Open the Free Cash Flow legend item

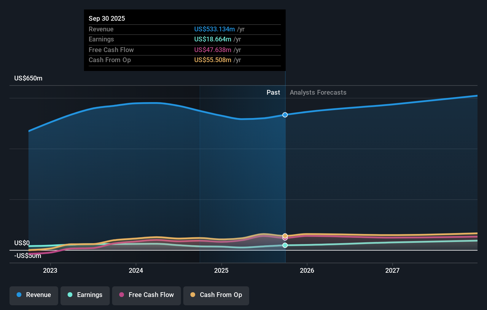pos(146,295)
